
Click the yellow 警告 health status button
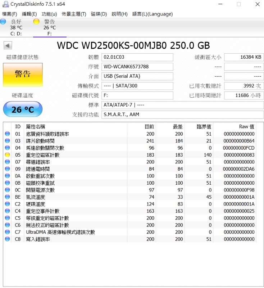23,75
